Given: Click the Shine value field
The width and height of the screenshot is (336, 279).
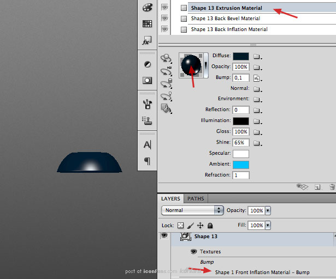Looking at the screenshot, I should click(x=241, y=143).
